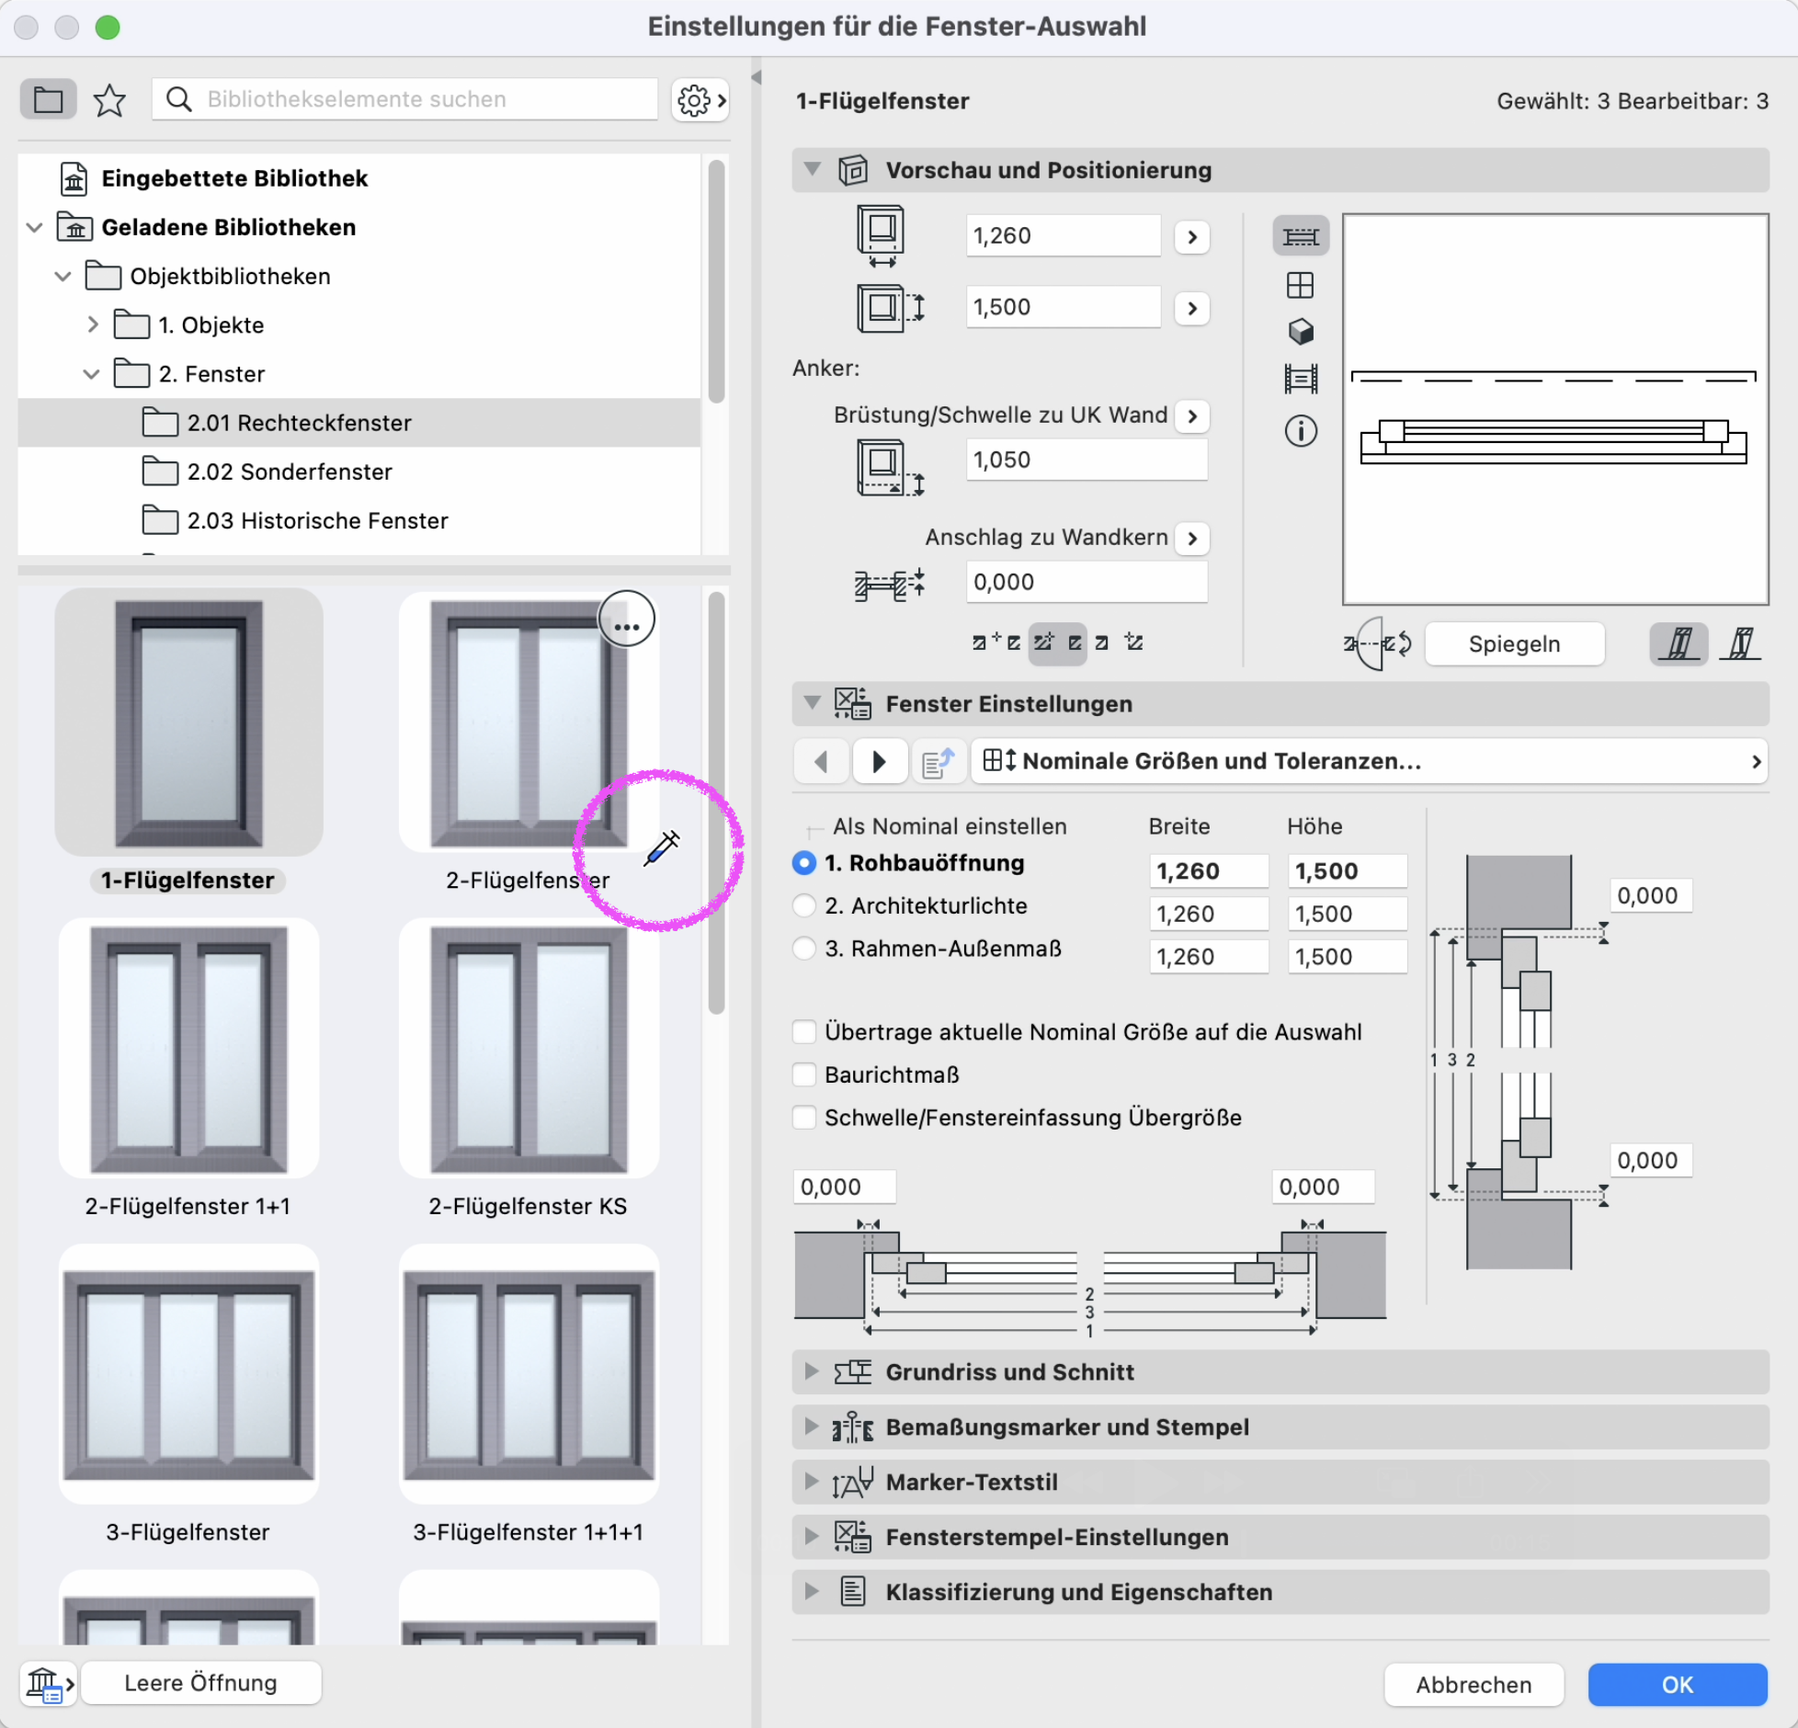Confirm with the OK button
Screen dimensions: 1798x1728
click(1677, 1685)
